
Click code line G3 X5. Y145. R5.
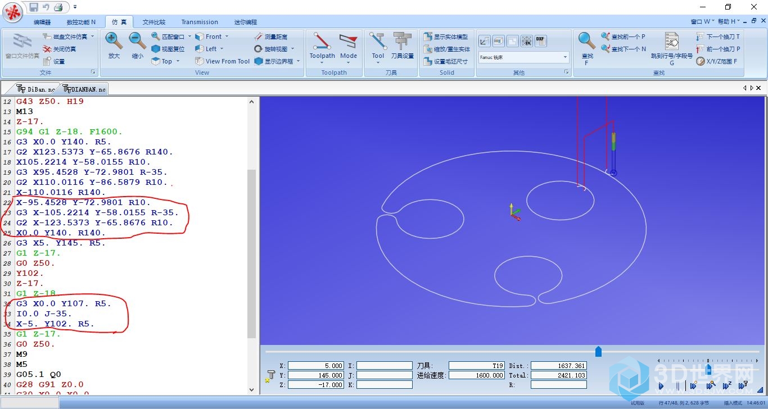[61, 243]
